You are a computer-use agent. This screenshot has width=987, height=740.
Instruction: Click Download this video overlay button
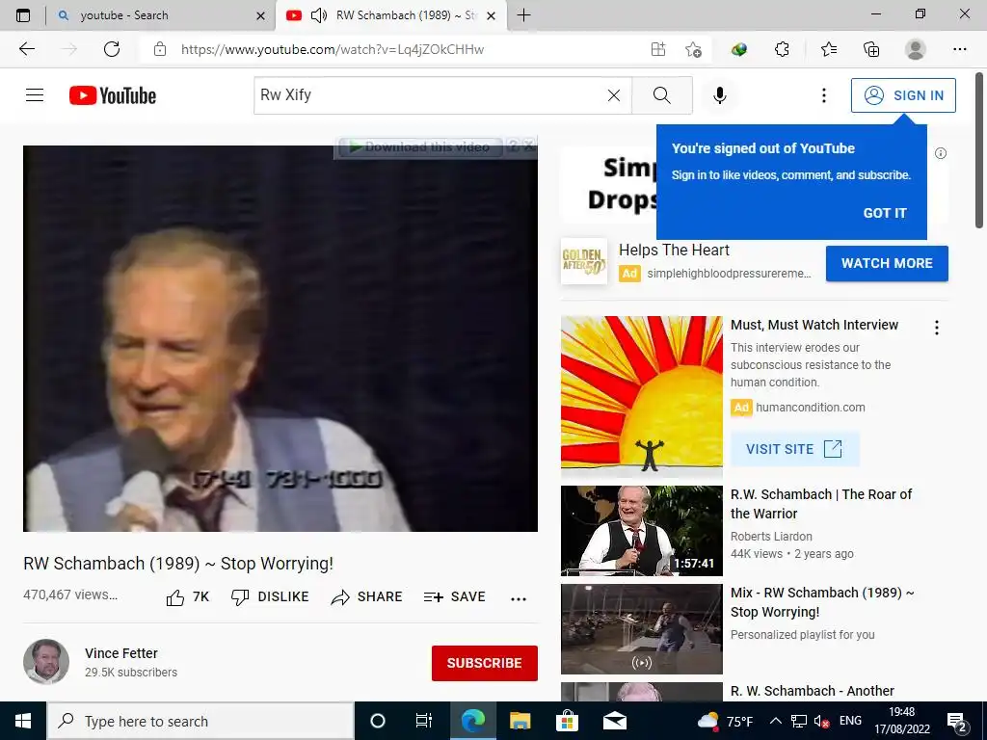[420, 146]
